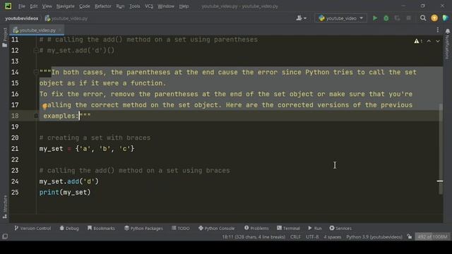Click line number 24 in gutter

tap(15, 181)
